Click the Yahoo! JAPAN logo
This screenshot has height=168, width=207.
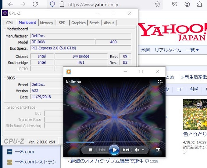tap(172, 32)
